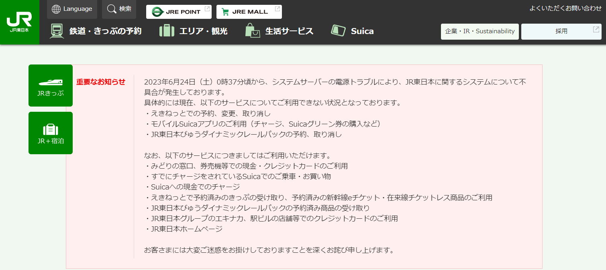Click line about みどりの窓口、券売機等
The image size is (606, 270).
click(x=246, y=166)
